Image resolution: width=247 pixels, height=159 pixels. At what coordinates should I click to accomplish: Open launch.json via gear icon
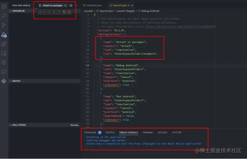pyautogui.click(x=71, y=6)
